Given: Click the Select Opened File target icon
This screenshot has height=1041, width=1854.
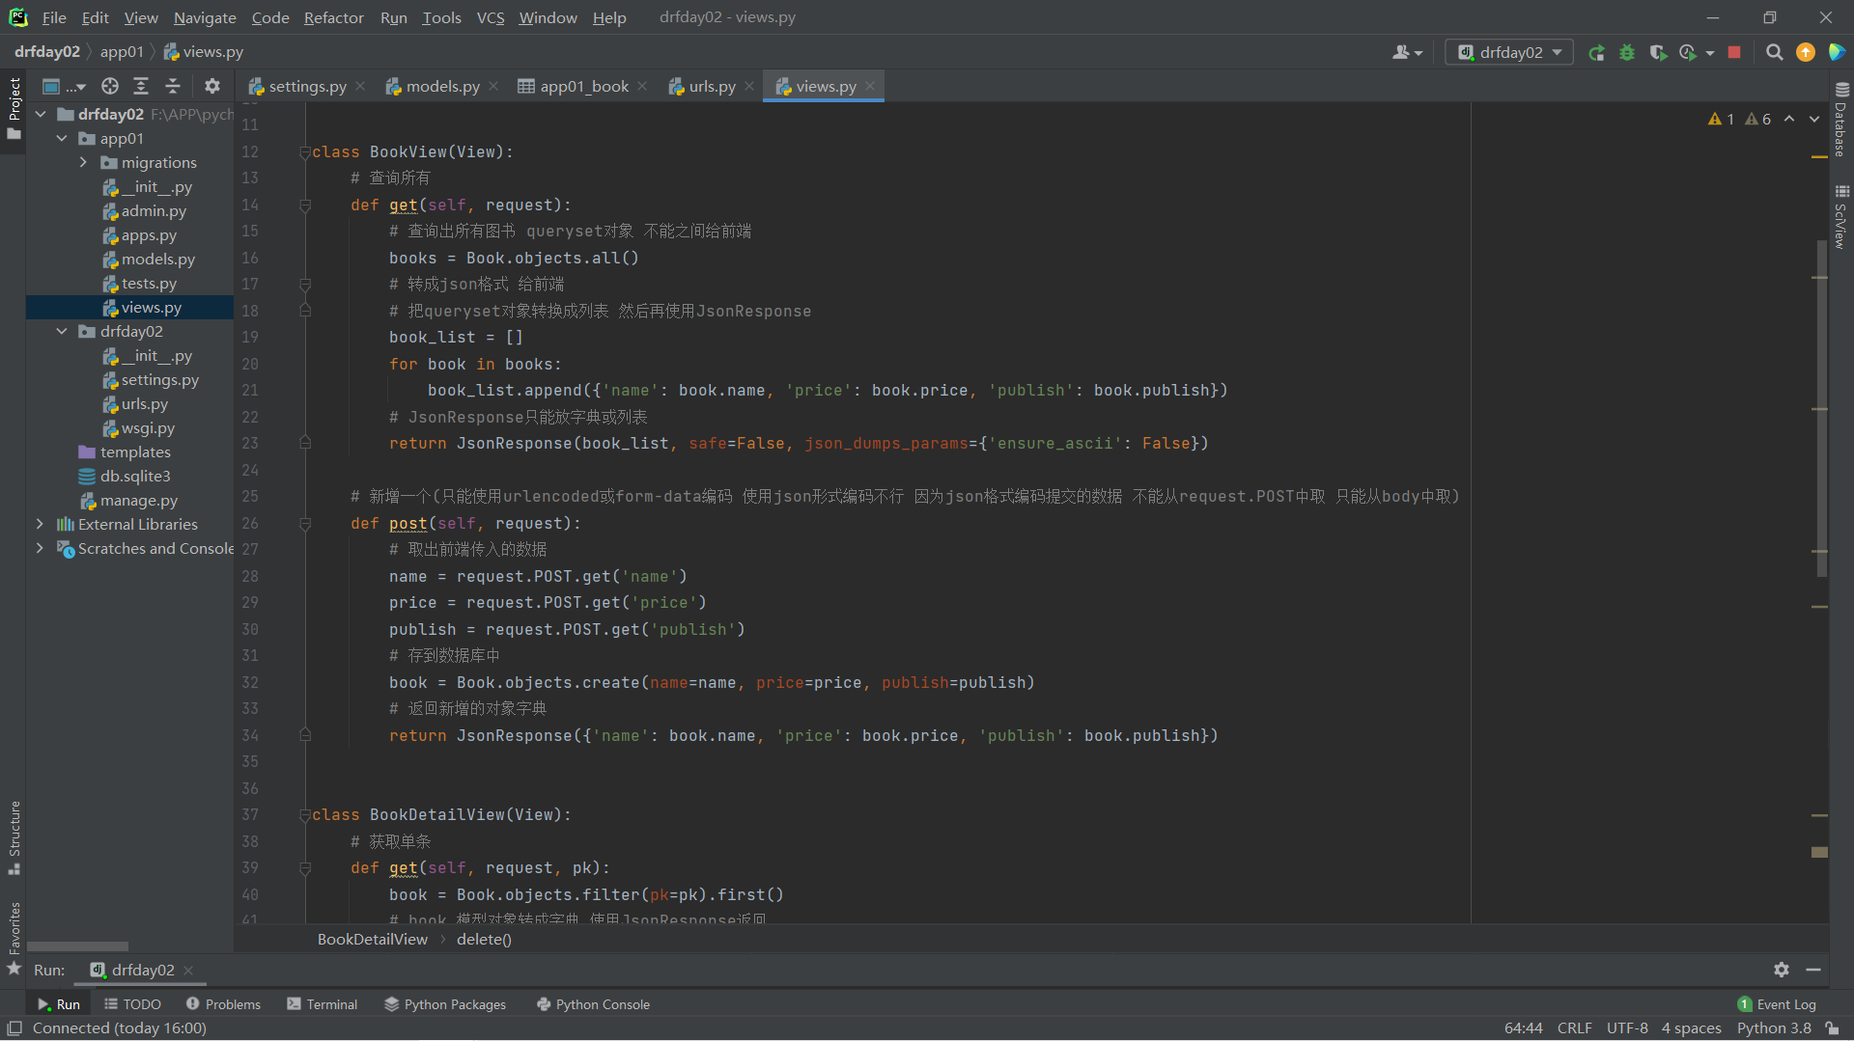Looking at the screenshot, I should (x=110, y=87).
